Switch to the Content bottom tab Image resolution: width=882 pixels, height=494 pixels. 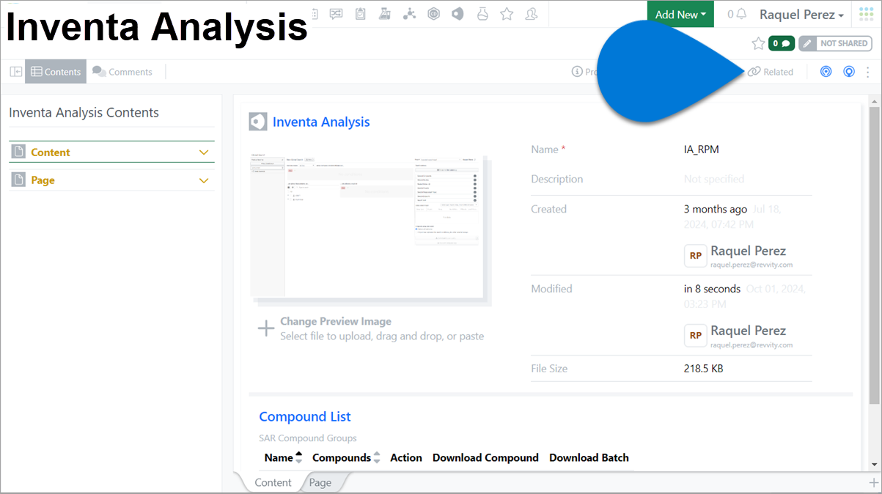point(273,482)
